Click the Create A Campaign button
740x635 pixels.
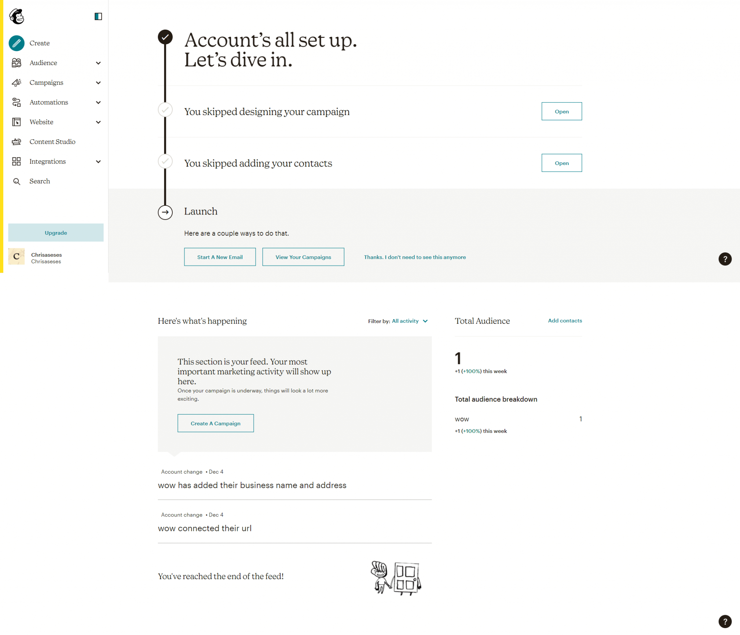tap(215, 422)
